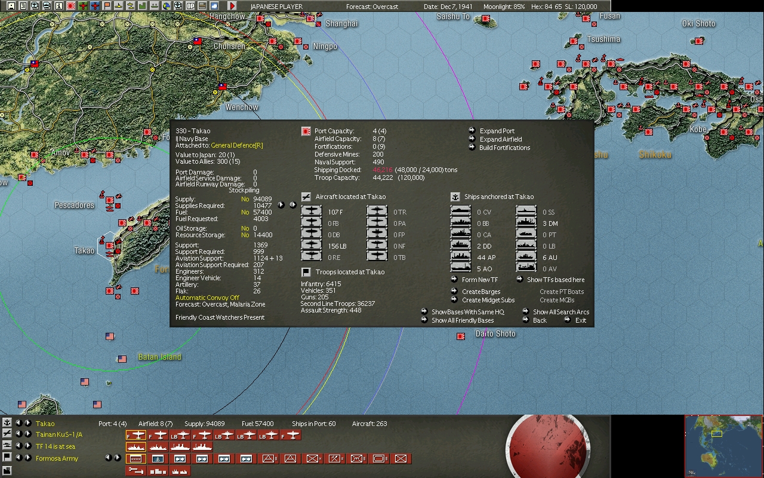764x478 pixels.
Task: Click the transport (44 AP) ship icon
Action: (461, 257)
